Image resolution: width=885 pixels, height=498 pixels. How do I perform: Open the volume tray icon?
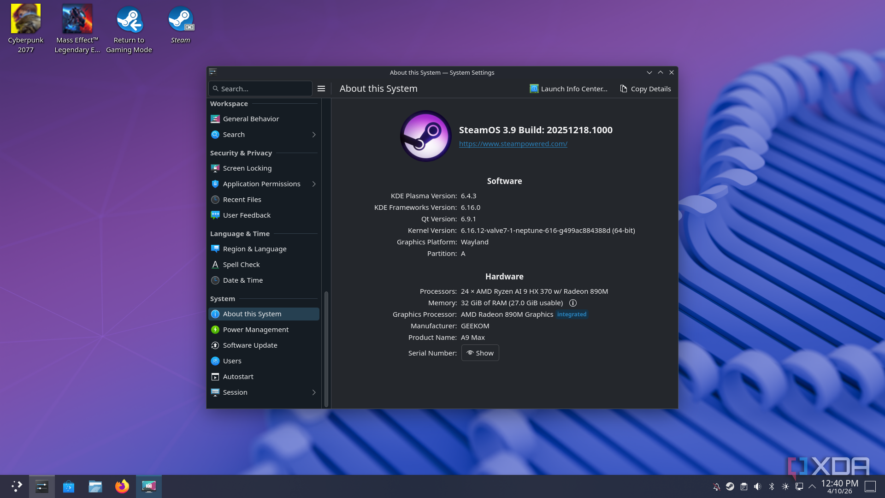point(758,486)
